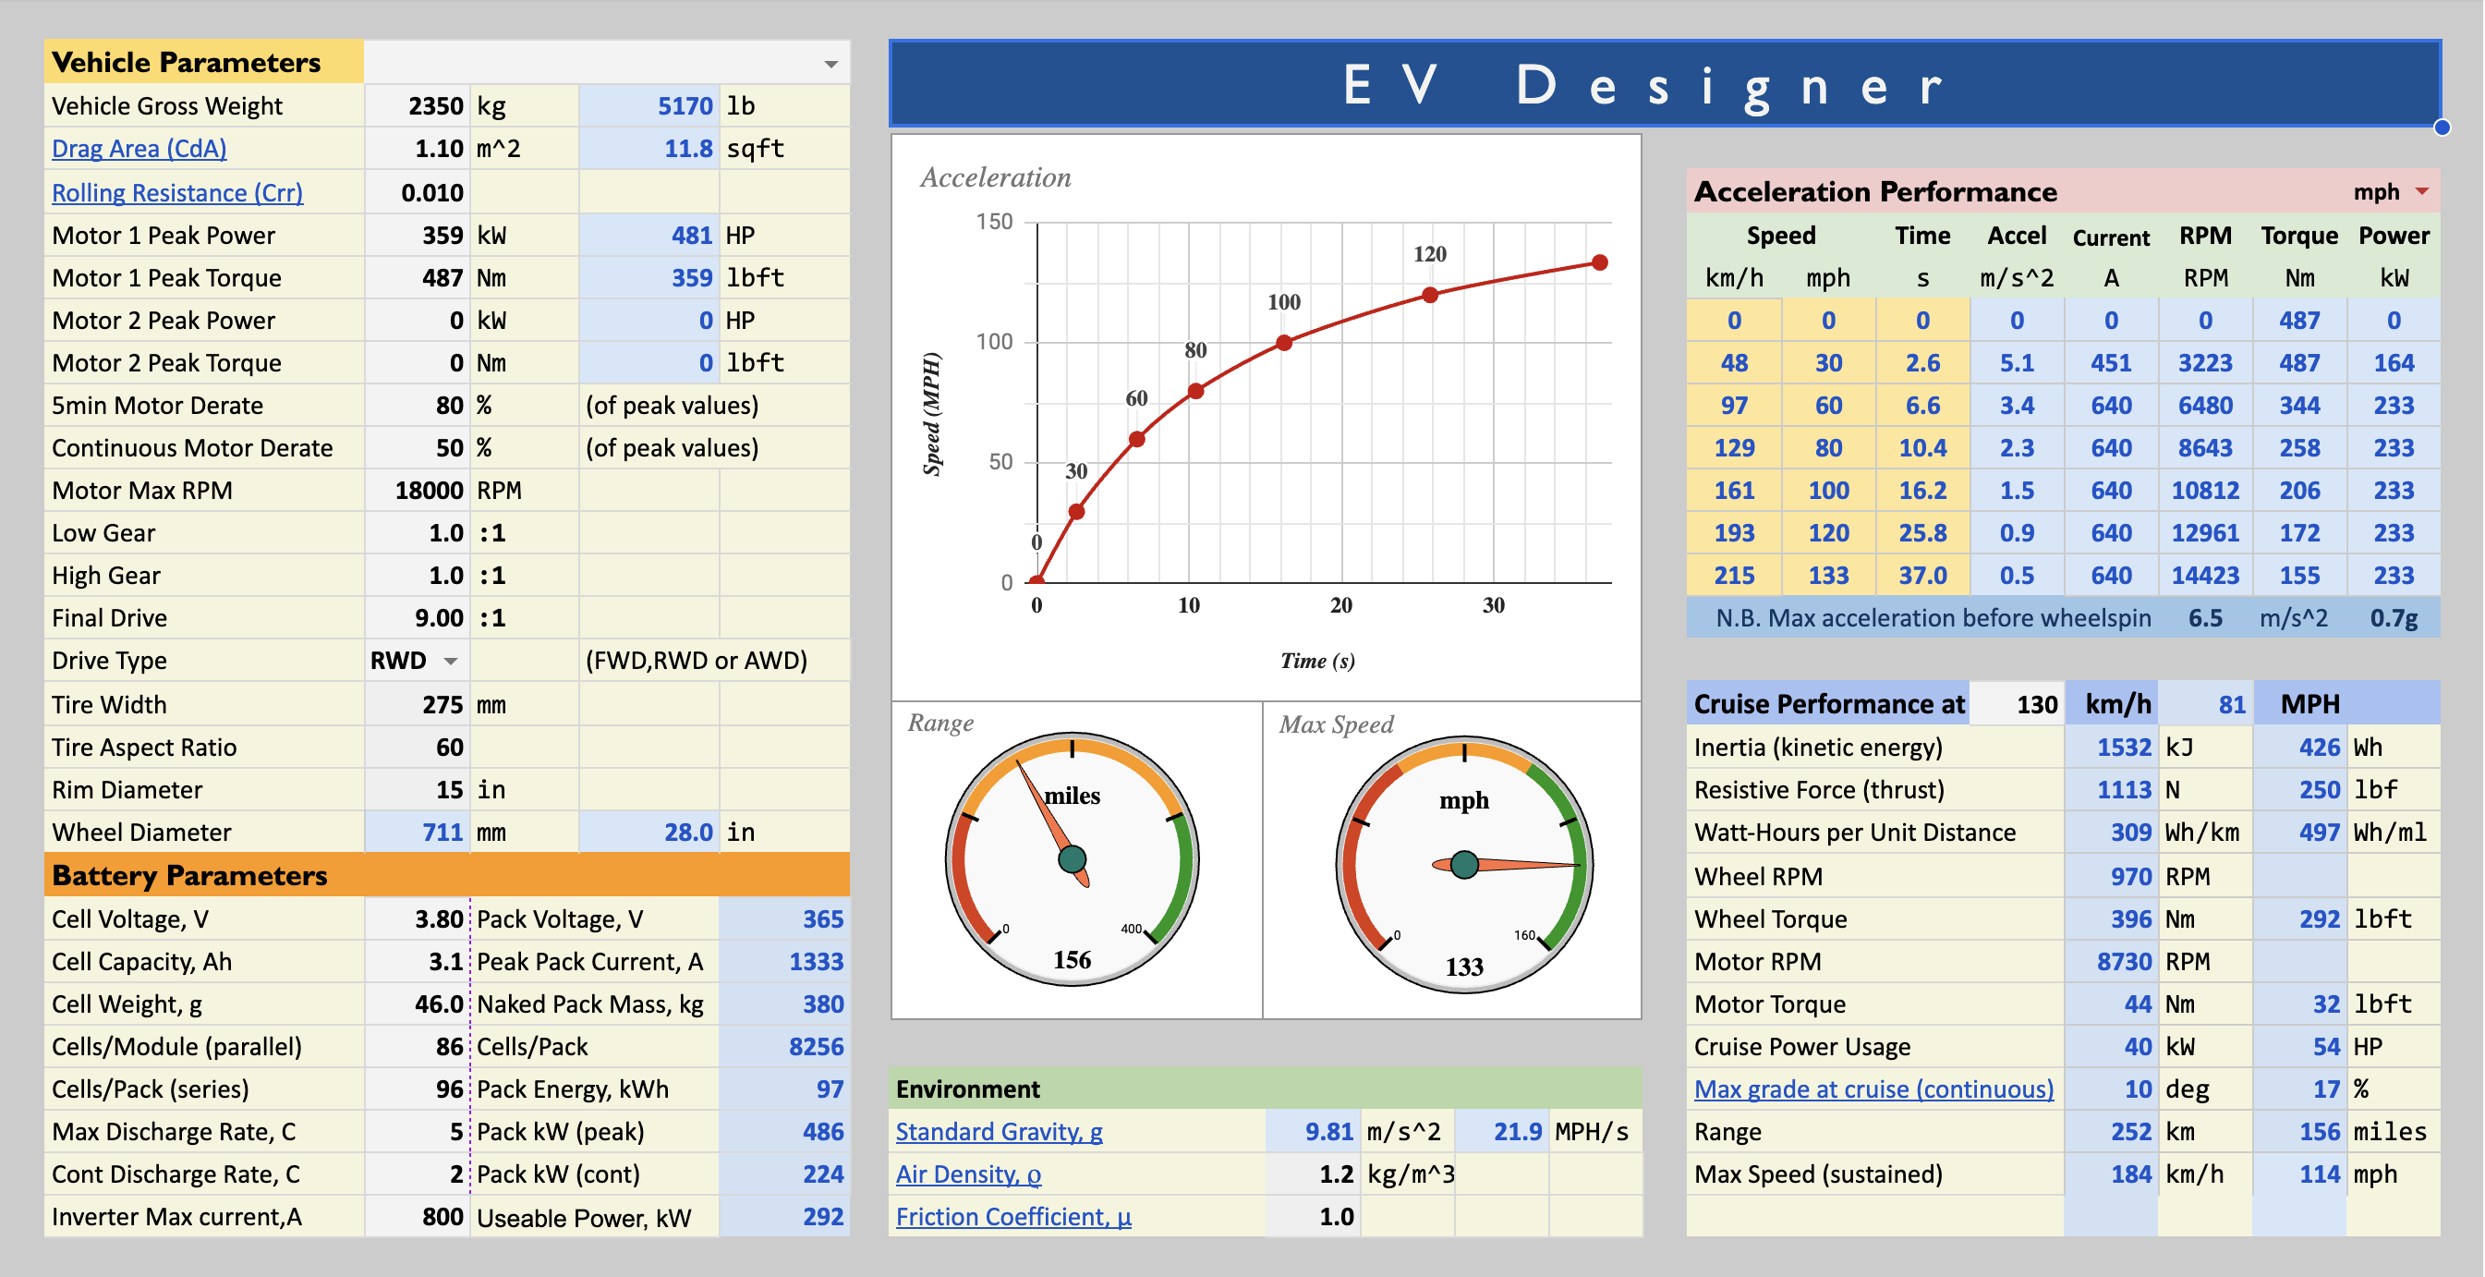Click the 120 mph data point on chart
The image size is (2485, 1277).
[x=1430, y=296]
